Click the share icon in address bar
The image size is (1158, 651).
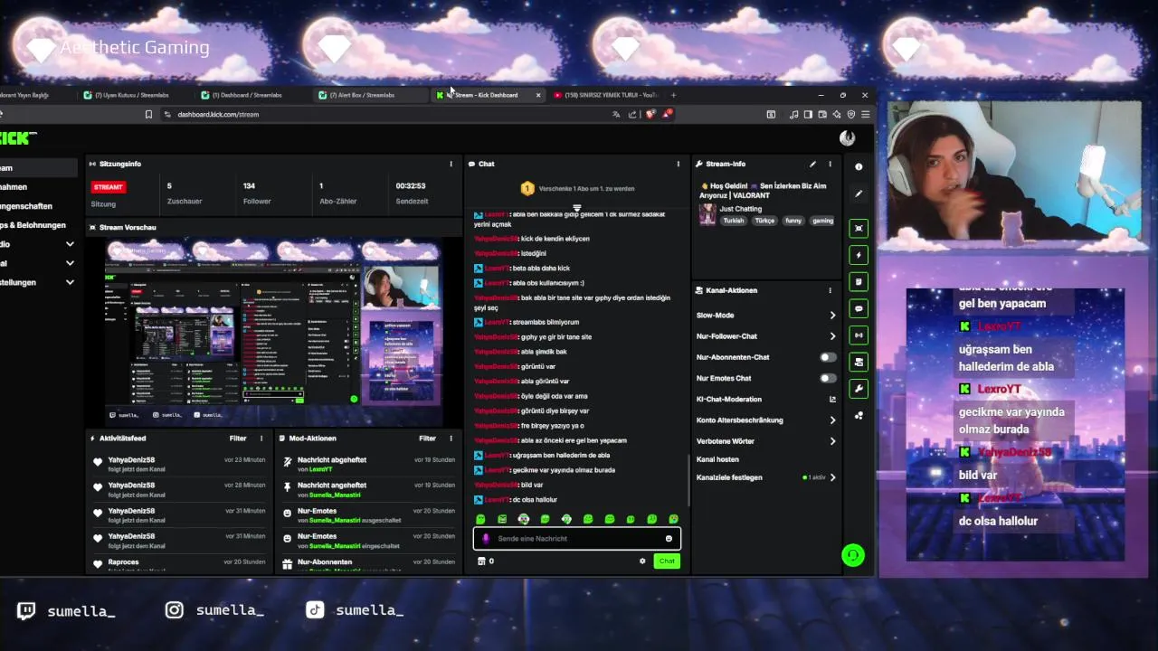632,115
